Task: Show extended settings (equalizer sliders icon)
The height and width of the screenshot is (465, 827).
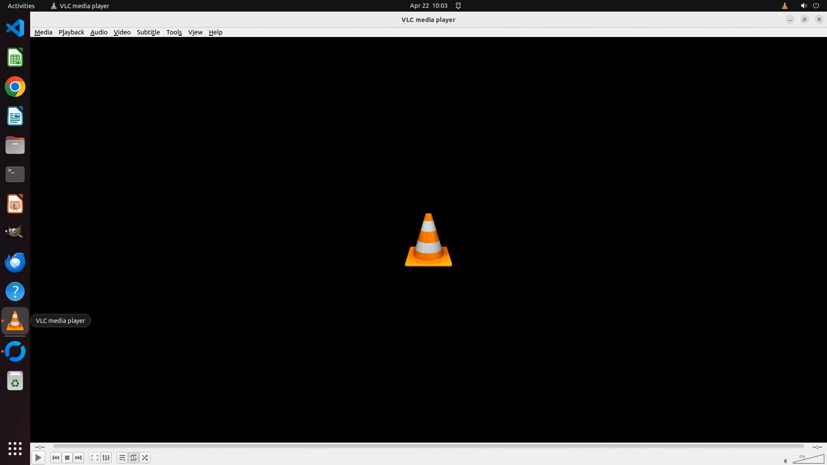Action: click(106, 458)
